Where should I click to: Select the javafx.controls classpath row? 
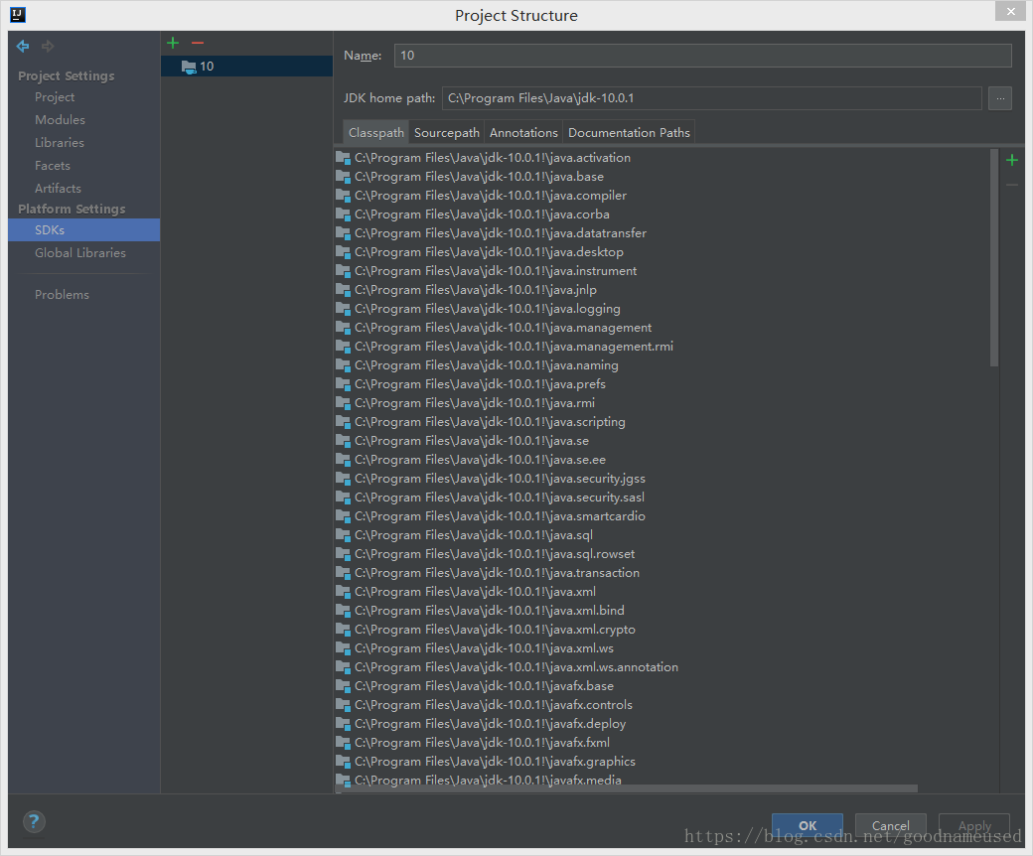[663, 705]
